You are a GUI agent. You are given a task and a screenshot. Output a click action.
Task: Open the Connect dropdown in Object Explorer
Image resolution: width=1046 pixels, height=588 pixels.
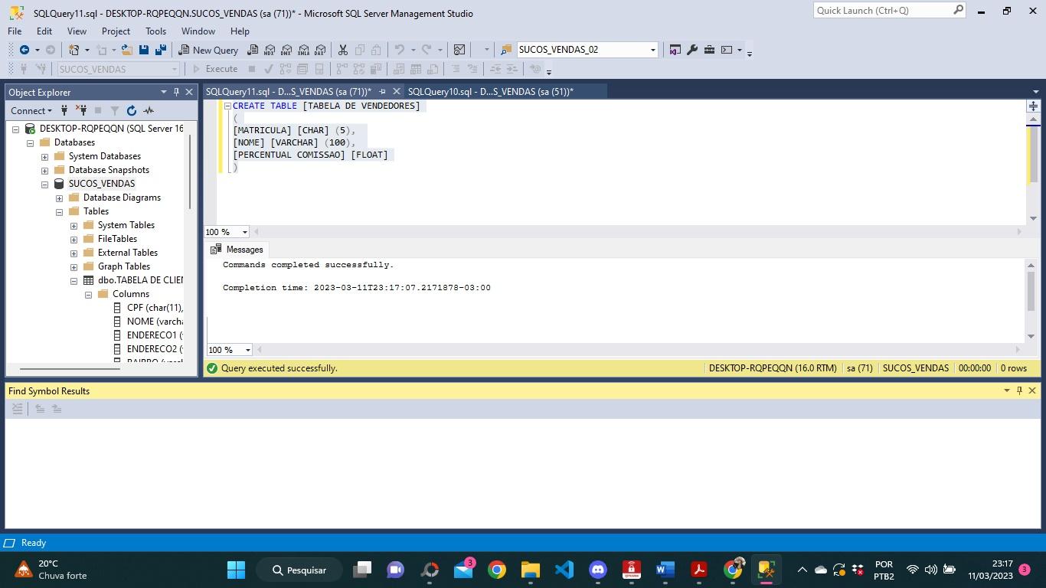click(x=31, y=110)
